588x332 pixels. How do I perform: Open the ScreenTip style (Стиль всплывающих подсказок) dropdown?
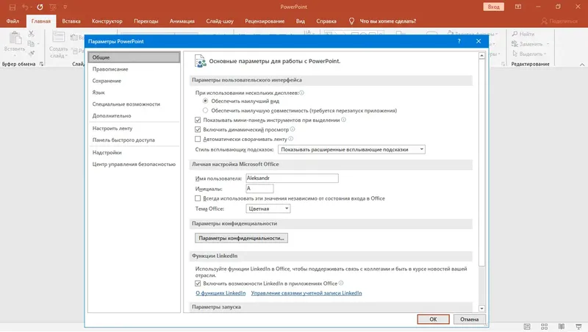pyautogui.click(x=351, y=150)
